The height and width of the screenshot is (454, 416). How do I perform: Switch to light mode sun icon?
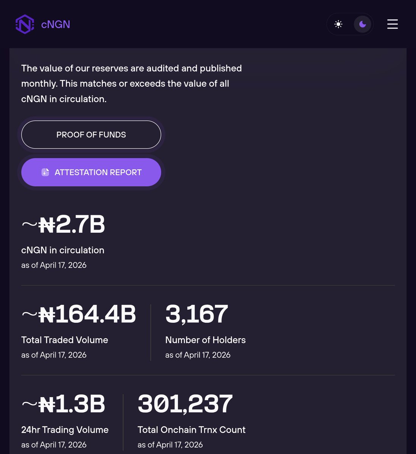[x=338, y=24]
